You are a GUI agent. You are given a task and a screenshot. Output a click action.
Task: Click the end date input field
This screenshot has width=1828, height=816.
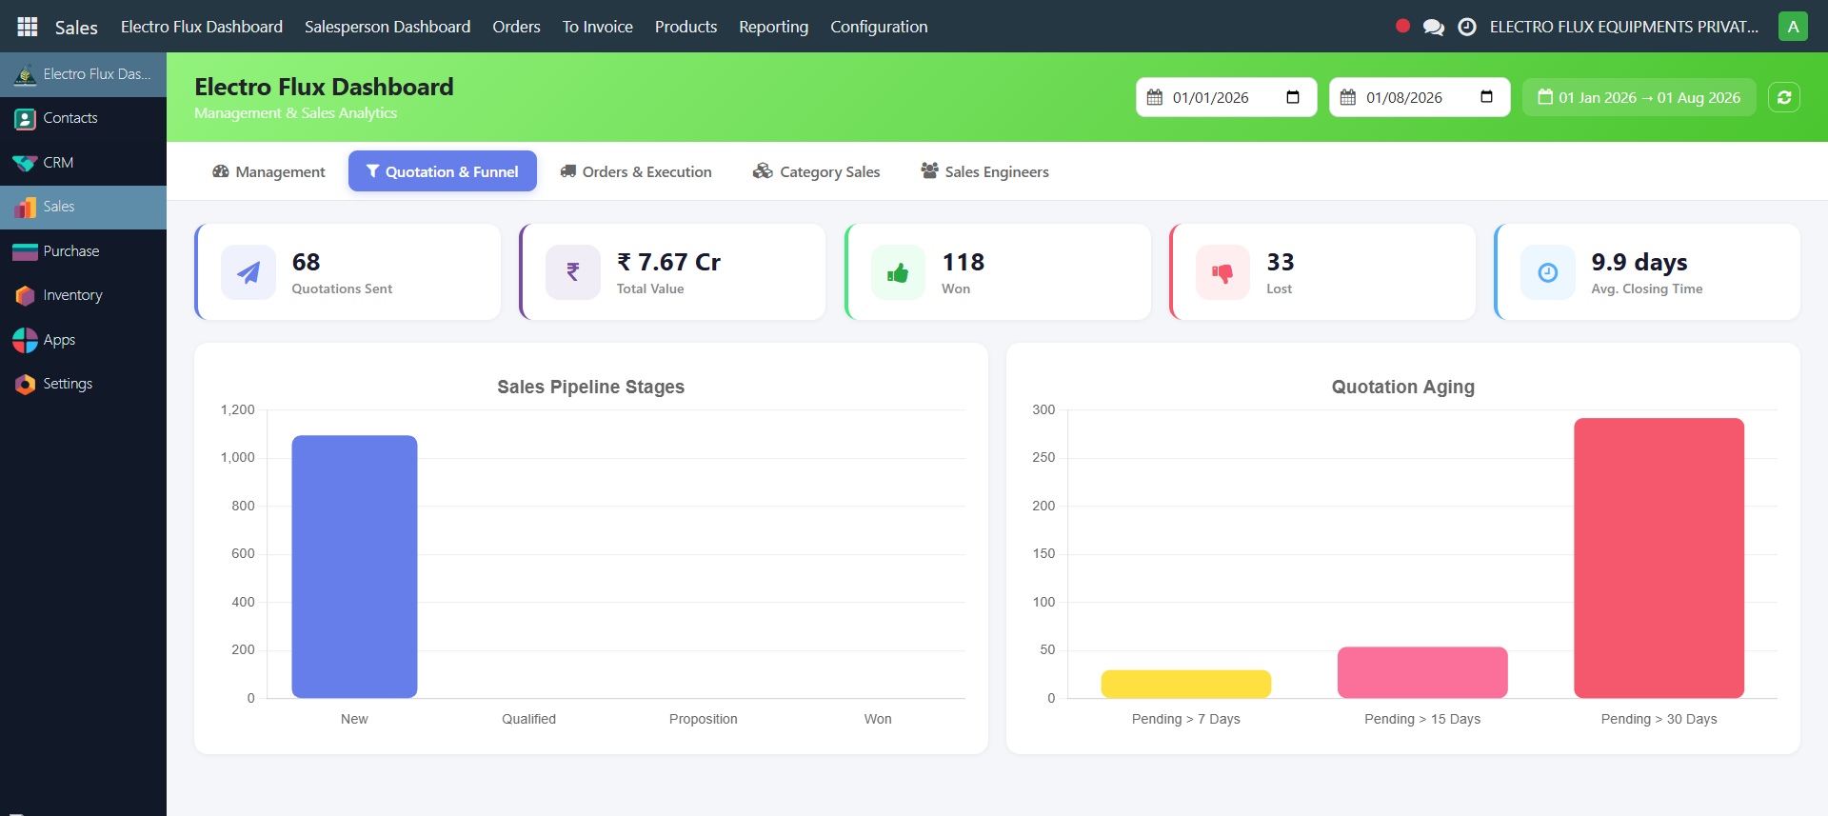1420,97
